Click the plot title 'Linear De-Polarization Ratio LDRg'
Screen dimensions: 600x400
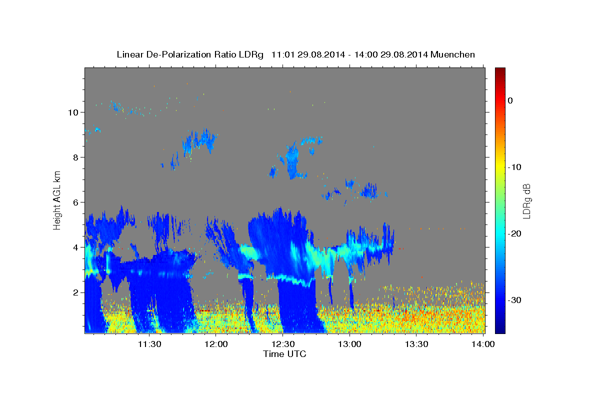(190, 54)
